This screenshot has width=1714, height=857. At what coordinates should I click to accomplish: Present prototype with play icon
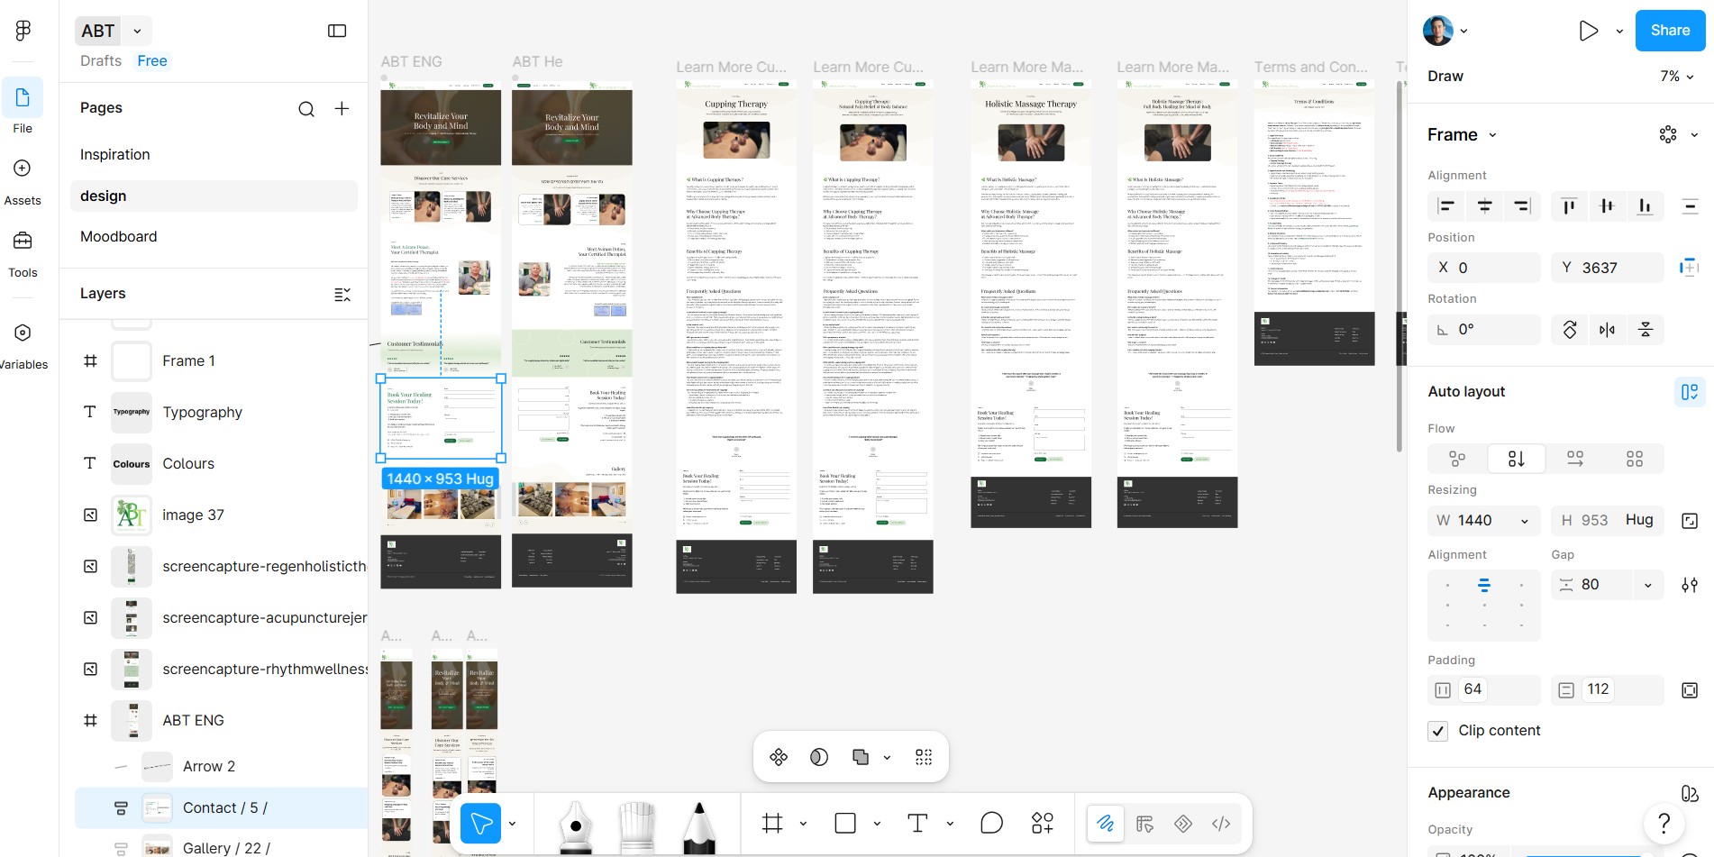click(x=1588, y=31)
